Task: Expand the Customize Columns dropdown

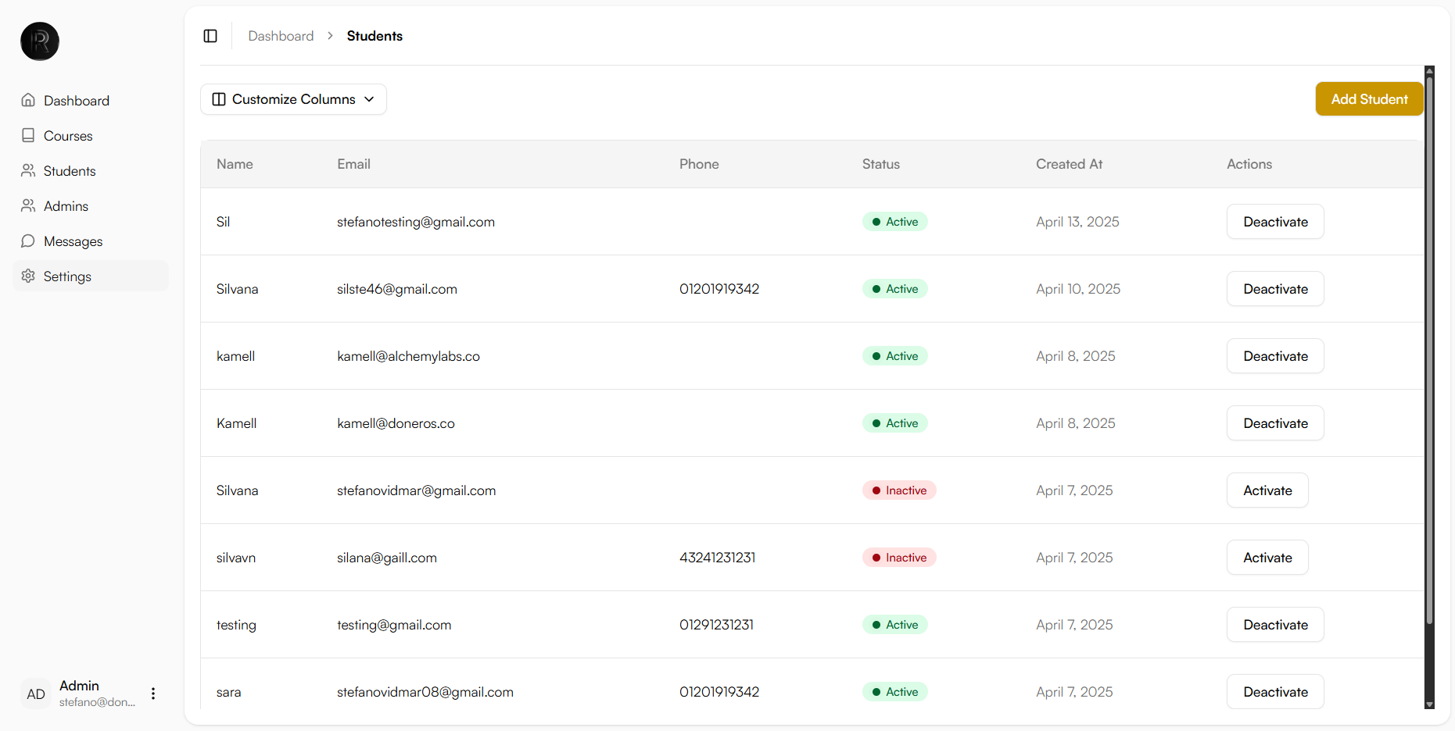Action: (293, 99)
